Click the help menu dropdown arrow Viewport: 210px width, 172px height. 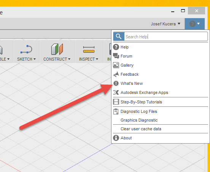pos(199,24)
